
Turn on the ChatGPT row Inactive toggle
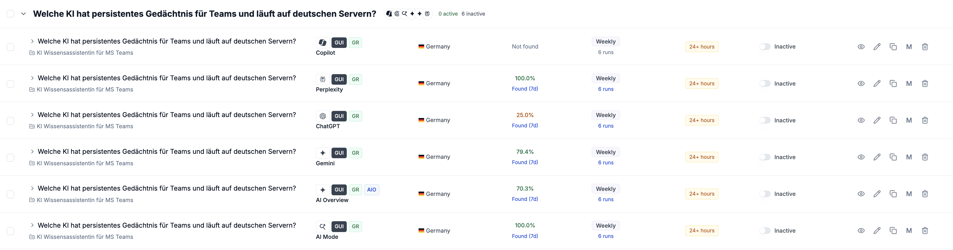tap(765, 120)
